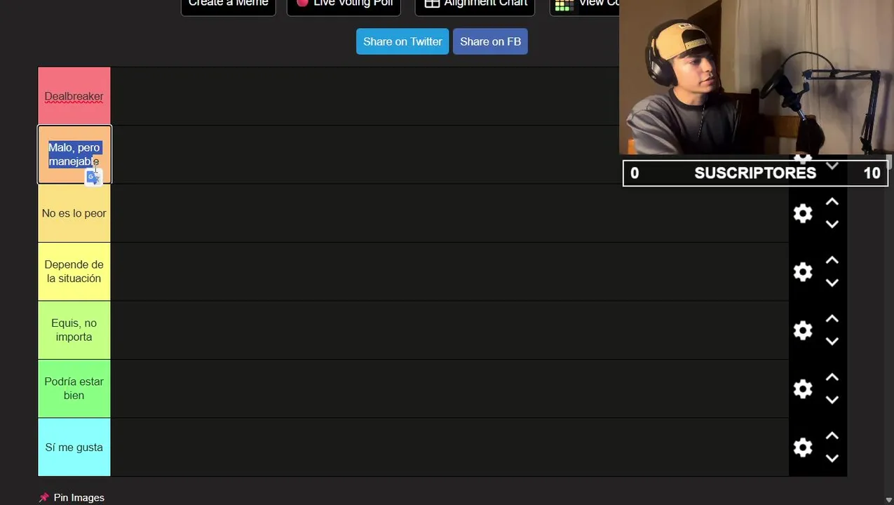Open settings gear for No es lo peor row
This screenshot has height=505, width=894.
803,213
